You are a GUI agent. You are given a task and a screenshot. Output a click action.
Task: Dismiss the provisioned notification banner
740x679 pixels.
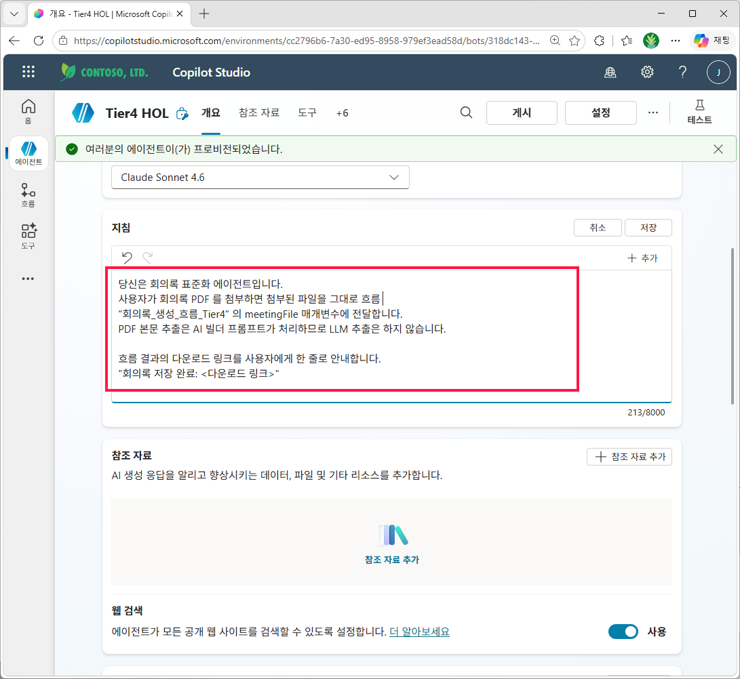(x=718, y=149)
